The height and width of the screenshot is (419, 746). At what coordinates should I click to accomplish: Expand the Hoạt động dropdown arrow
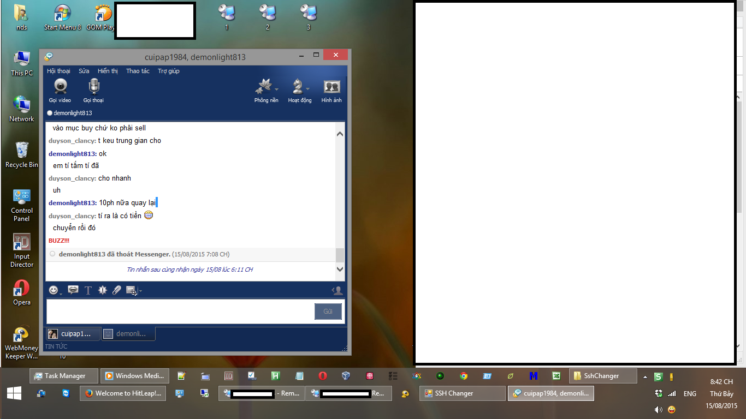click(x=308, y=89)
